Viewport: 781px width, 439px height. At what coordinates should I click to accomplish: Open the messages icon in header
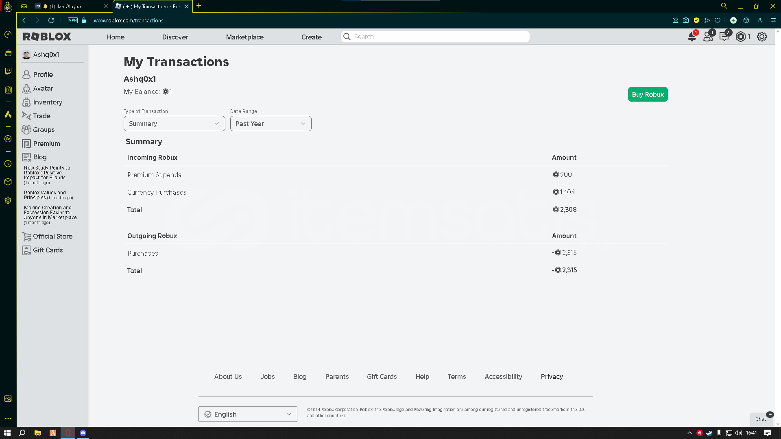point(724,37)
